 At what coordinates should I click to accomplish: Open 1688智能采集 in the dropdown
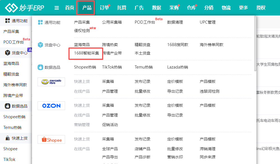pyautogui.click(x=86, y=53)
